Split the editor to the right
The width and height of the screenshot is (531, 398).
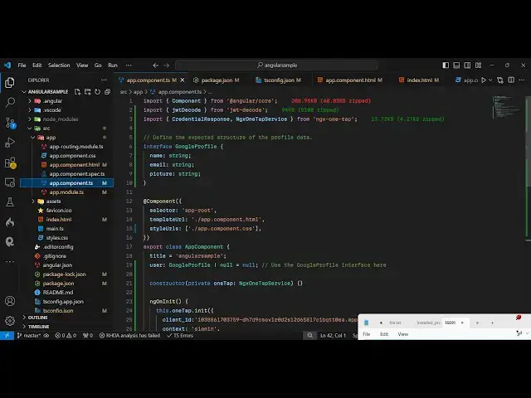(511, 80)
